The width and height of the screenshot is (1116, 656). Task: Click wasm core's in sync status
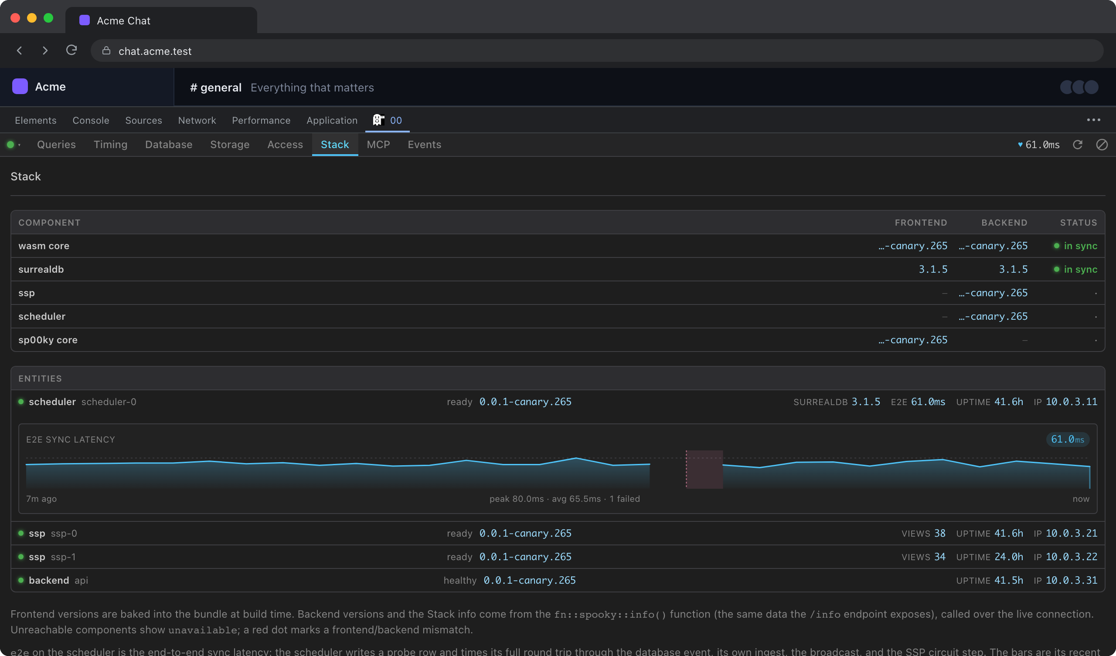click(x=1075, y=246)
